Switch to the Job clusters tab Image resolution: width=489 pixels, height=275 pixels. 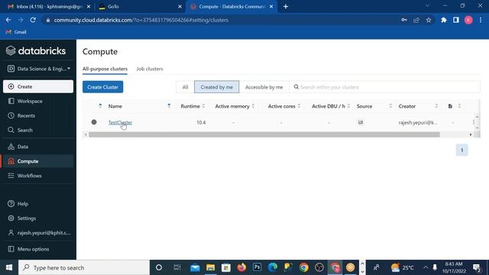click(150, 69)
